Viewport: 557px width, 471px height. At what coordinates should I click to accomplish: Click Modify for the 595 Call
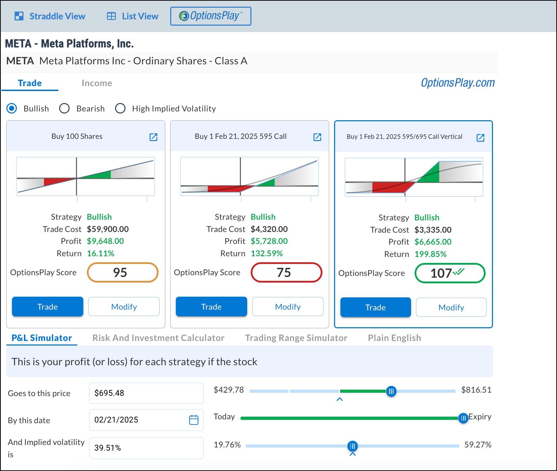288,307
